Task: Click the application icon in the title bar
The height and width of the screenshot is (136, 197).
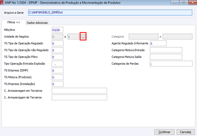Action: tap(2, 2)
